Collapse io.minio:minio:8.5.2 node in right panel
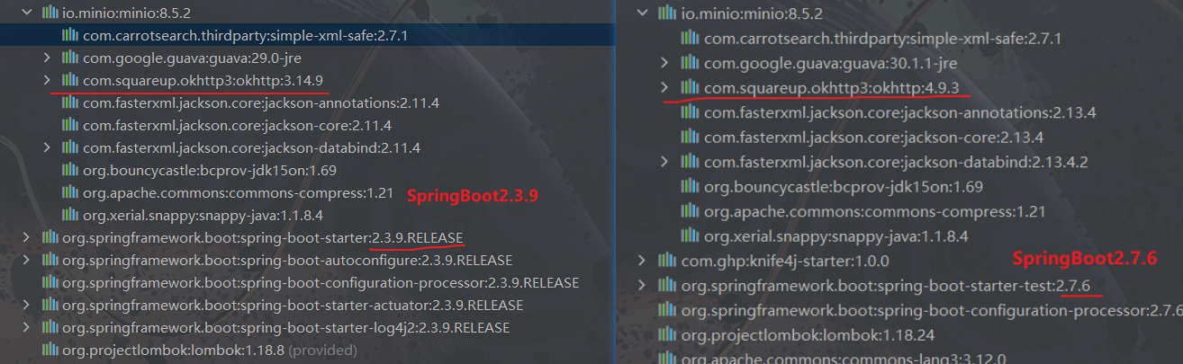 642,14
